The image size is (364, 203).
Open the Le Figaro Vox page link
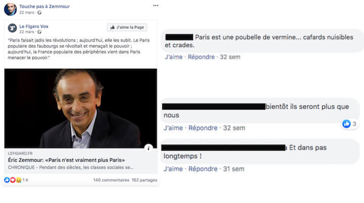tap(34, 26)
